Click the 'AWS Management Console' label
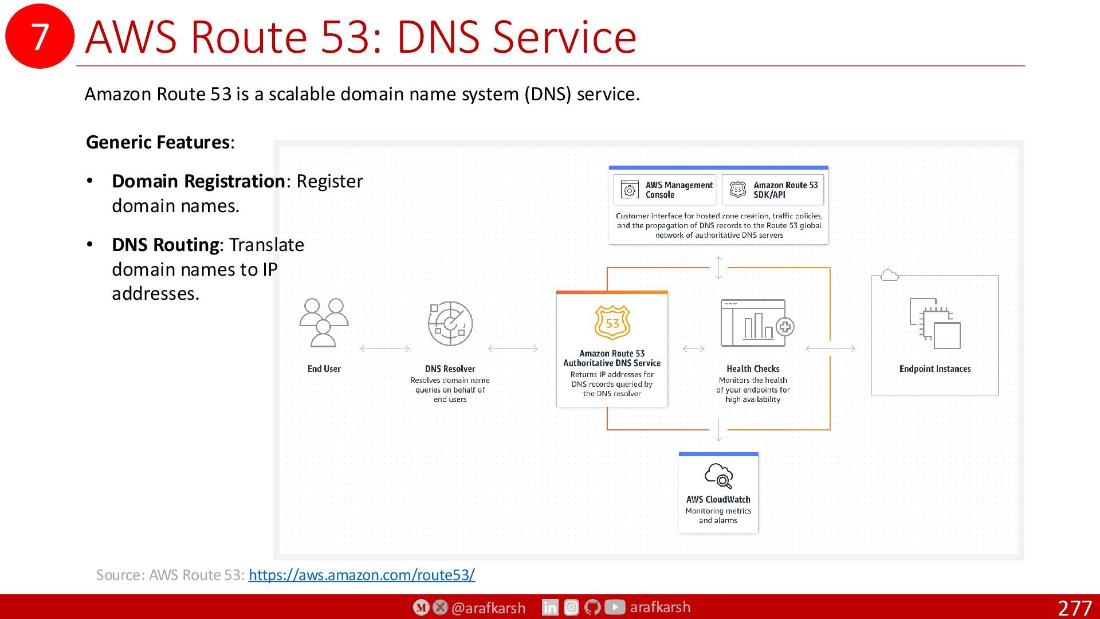The height and width of the screenshot is (619, 1100). 679,190
